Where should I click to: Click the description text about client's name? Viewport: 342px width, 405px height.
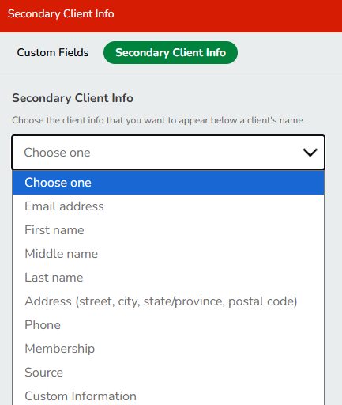[159, 120]
